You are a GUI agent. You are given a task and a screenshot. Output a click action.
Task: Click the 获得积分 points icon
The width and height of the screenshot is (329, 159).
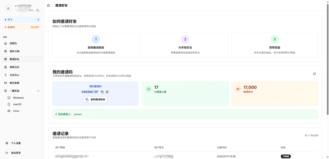[x=238, y=89]
